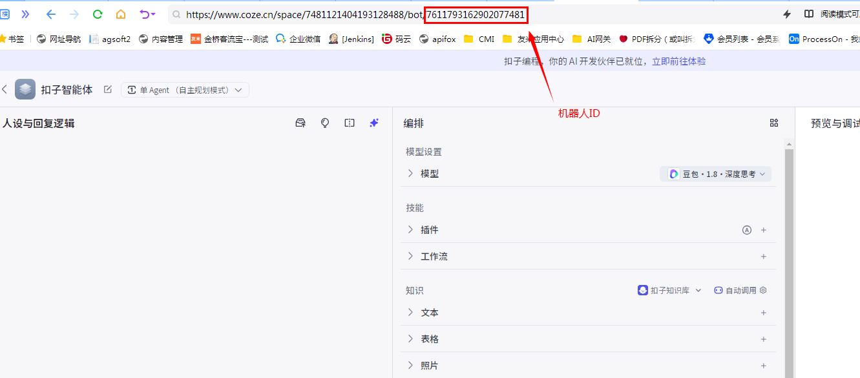Click the prompt library icon in persona header
The height and width of the screenshot is (378, 860).
(x=300, y=123)
